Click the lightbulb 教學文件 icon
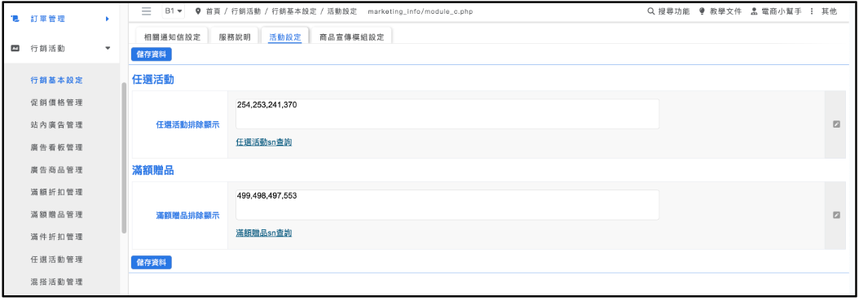 tap(702, 11)
